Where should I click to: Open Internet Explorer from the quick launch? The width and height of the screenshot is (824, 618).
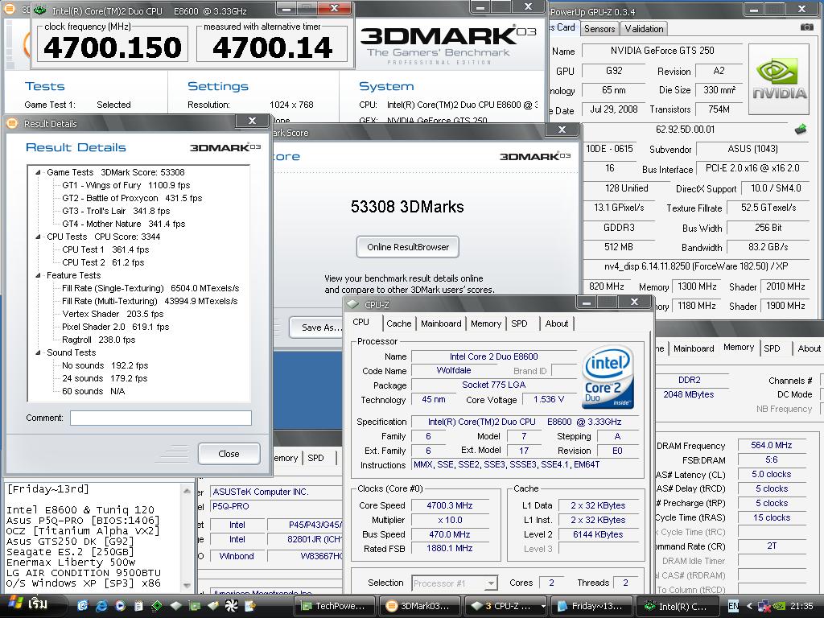(x=101, y=605)
